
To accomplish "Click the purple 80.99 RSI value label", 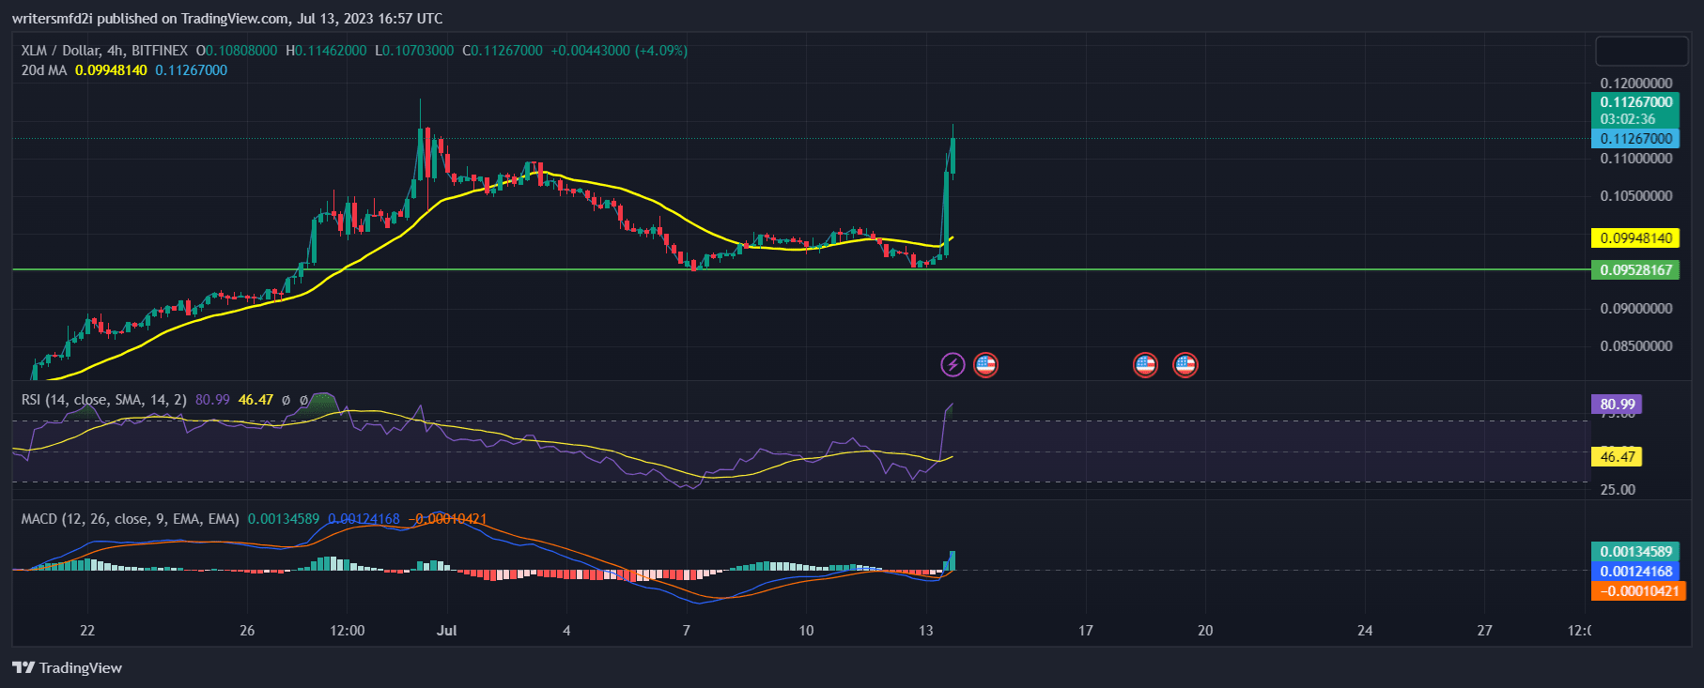I will [1617, 405].
